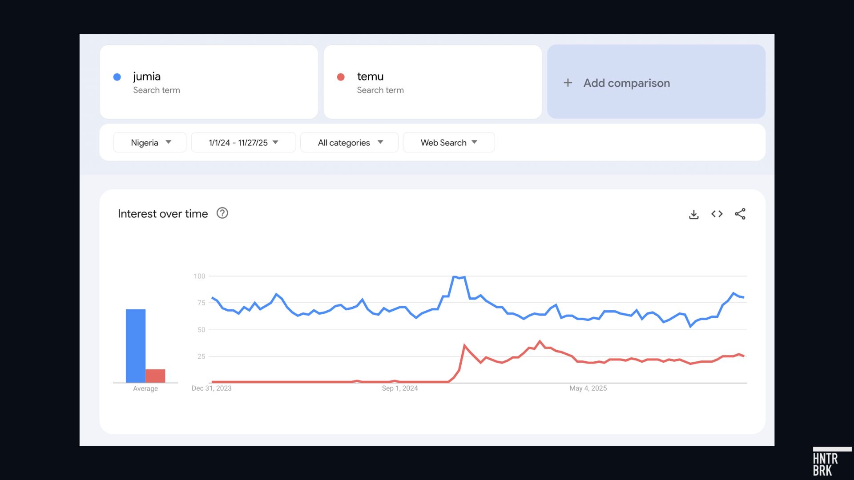Image resolution: width=854 pixels, height=480 pixels.
Task: Click the jumia peak at 100
Action: point(454,277)
